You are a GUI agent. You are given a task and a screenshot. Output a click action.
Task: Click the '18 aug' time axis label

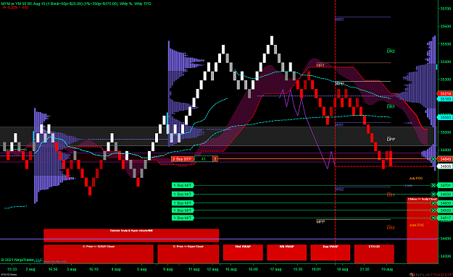[343, 269]
